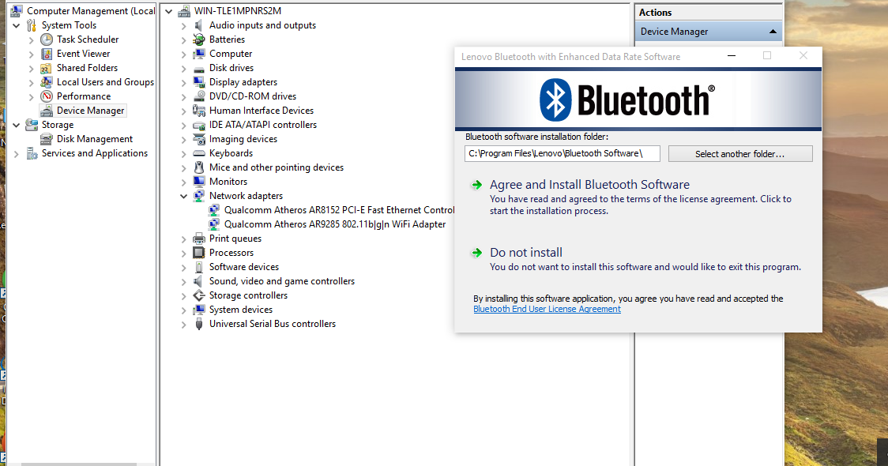Expand Services and Applications node
888x466 pixels.
tap(17, 153)
